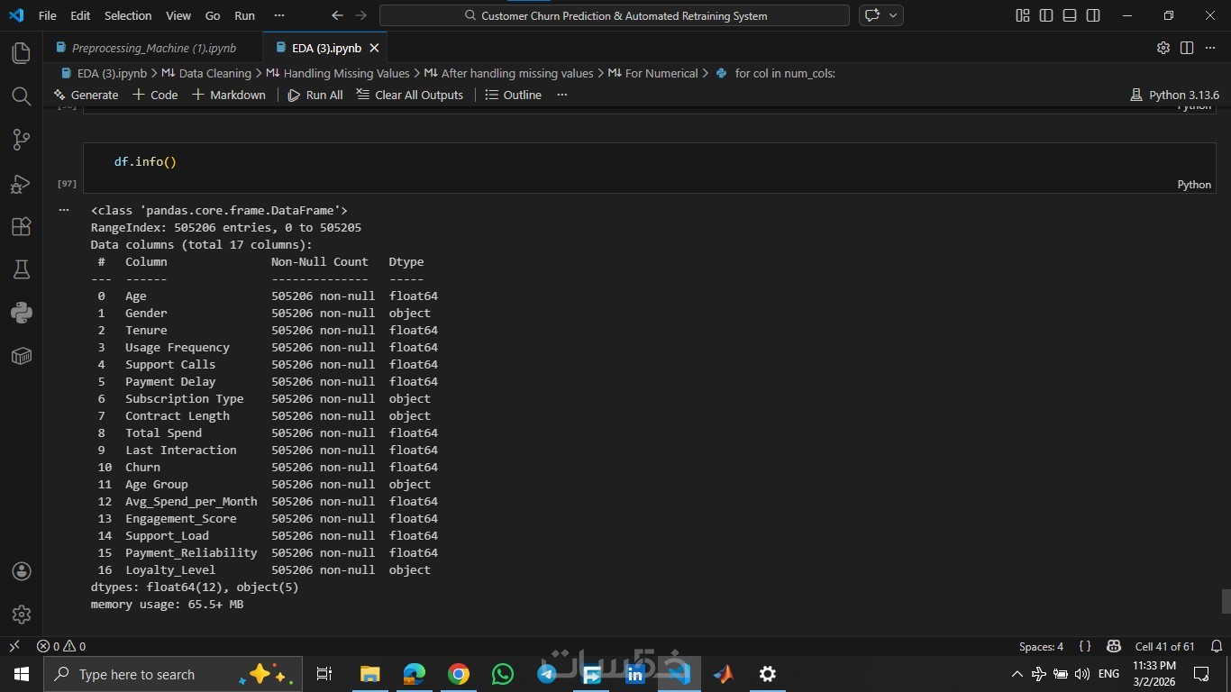The image size is (1231, 692).
Task: Expand the After handling missing values breadcrumb
Action: pyautogui.click(x=509, y=73)
